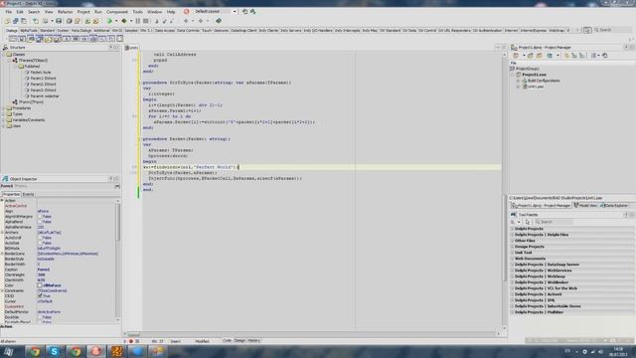The height and width of the screenshot is (358, 636).
Task: Toggle the DockSite False checkbox
Action: point(40,317)
